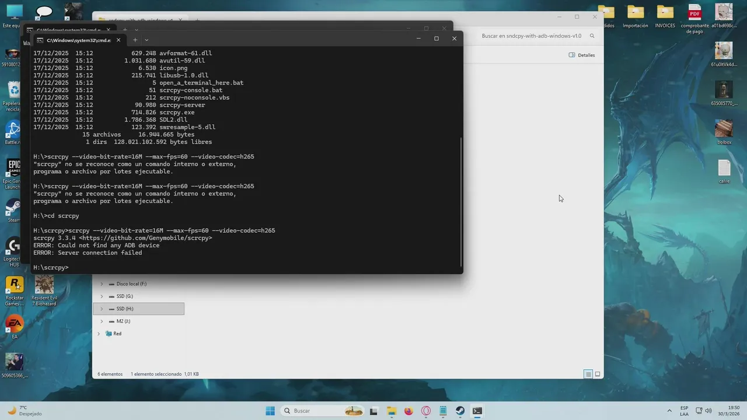Open ESP LAA language indicator
Image resolution: width=747 pixels, height=420 pixels.
(x=684, y=411)
